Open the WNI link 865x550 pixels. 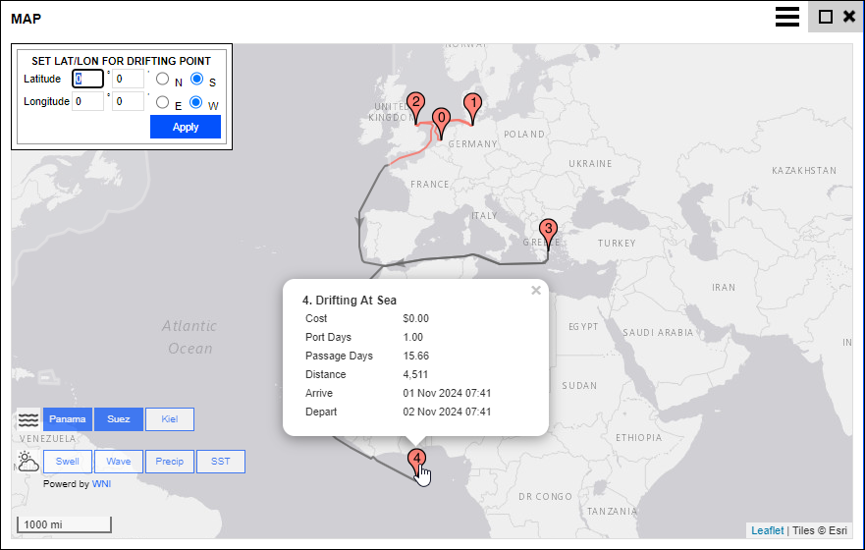(x=101, y=484)
